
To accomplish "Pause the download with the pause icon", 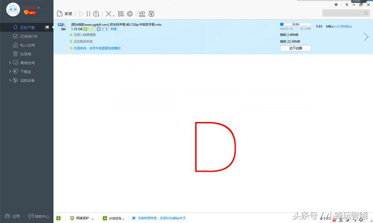I will (x=88, y=14).
